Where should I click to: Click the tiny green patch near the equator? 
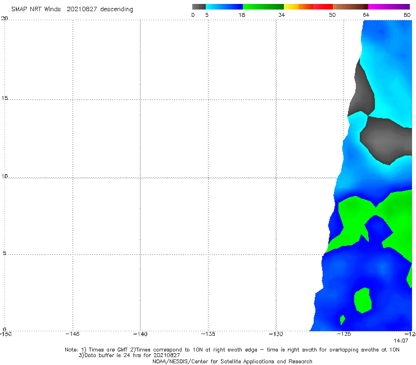[x=342, y=320]
